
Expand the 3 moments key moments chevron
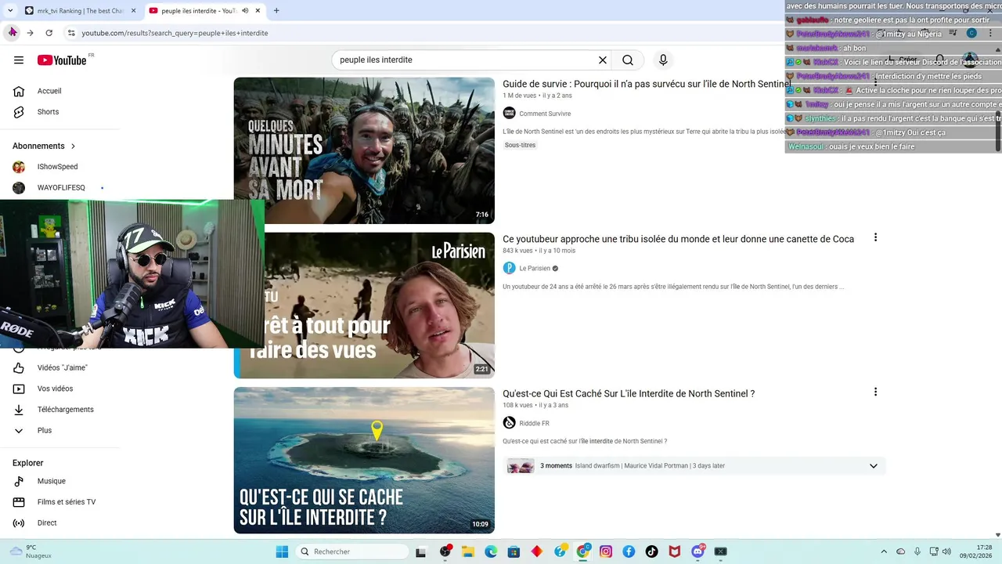point(874,466)
